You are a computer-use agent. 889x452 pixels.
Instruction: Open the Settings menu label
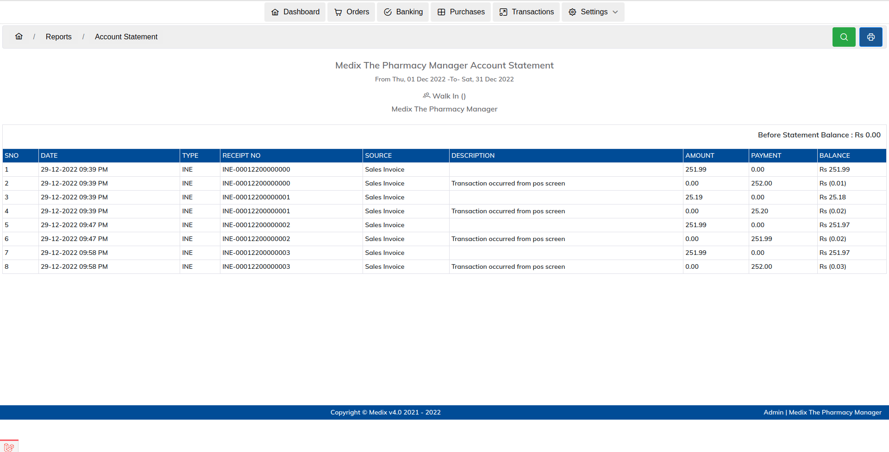point(594,12)
